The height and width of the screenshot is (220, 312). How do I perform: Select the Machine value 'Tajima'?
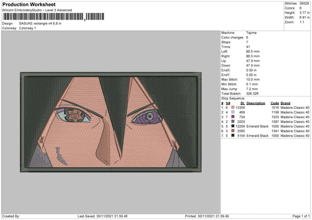tap(251, 33)
